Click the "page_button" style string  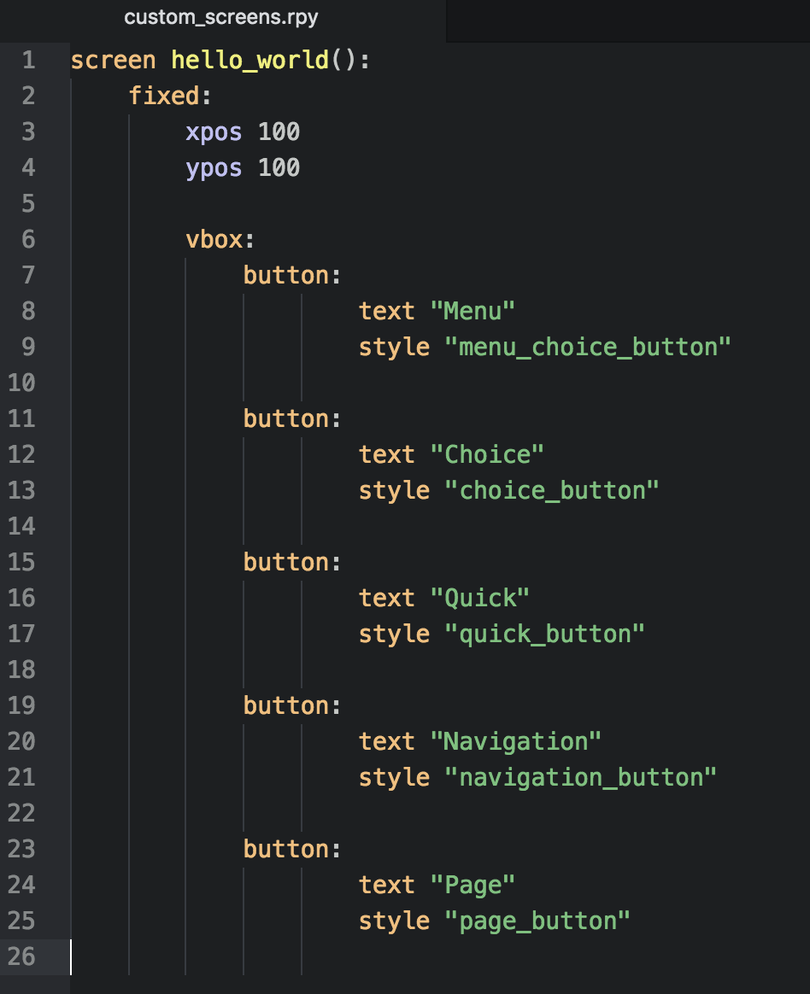[x=537, y=921]
